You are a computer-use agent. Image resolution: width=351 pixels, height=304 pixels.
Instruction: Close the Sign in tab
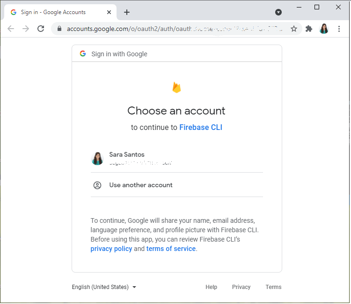tap(109, 12)
